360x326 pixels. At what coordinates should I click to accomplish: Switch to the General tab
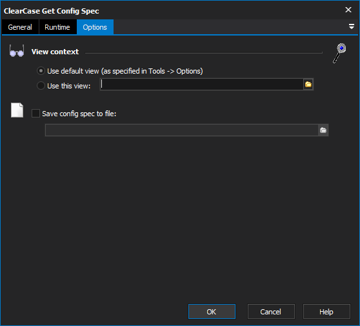pos(20,27)
